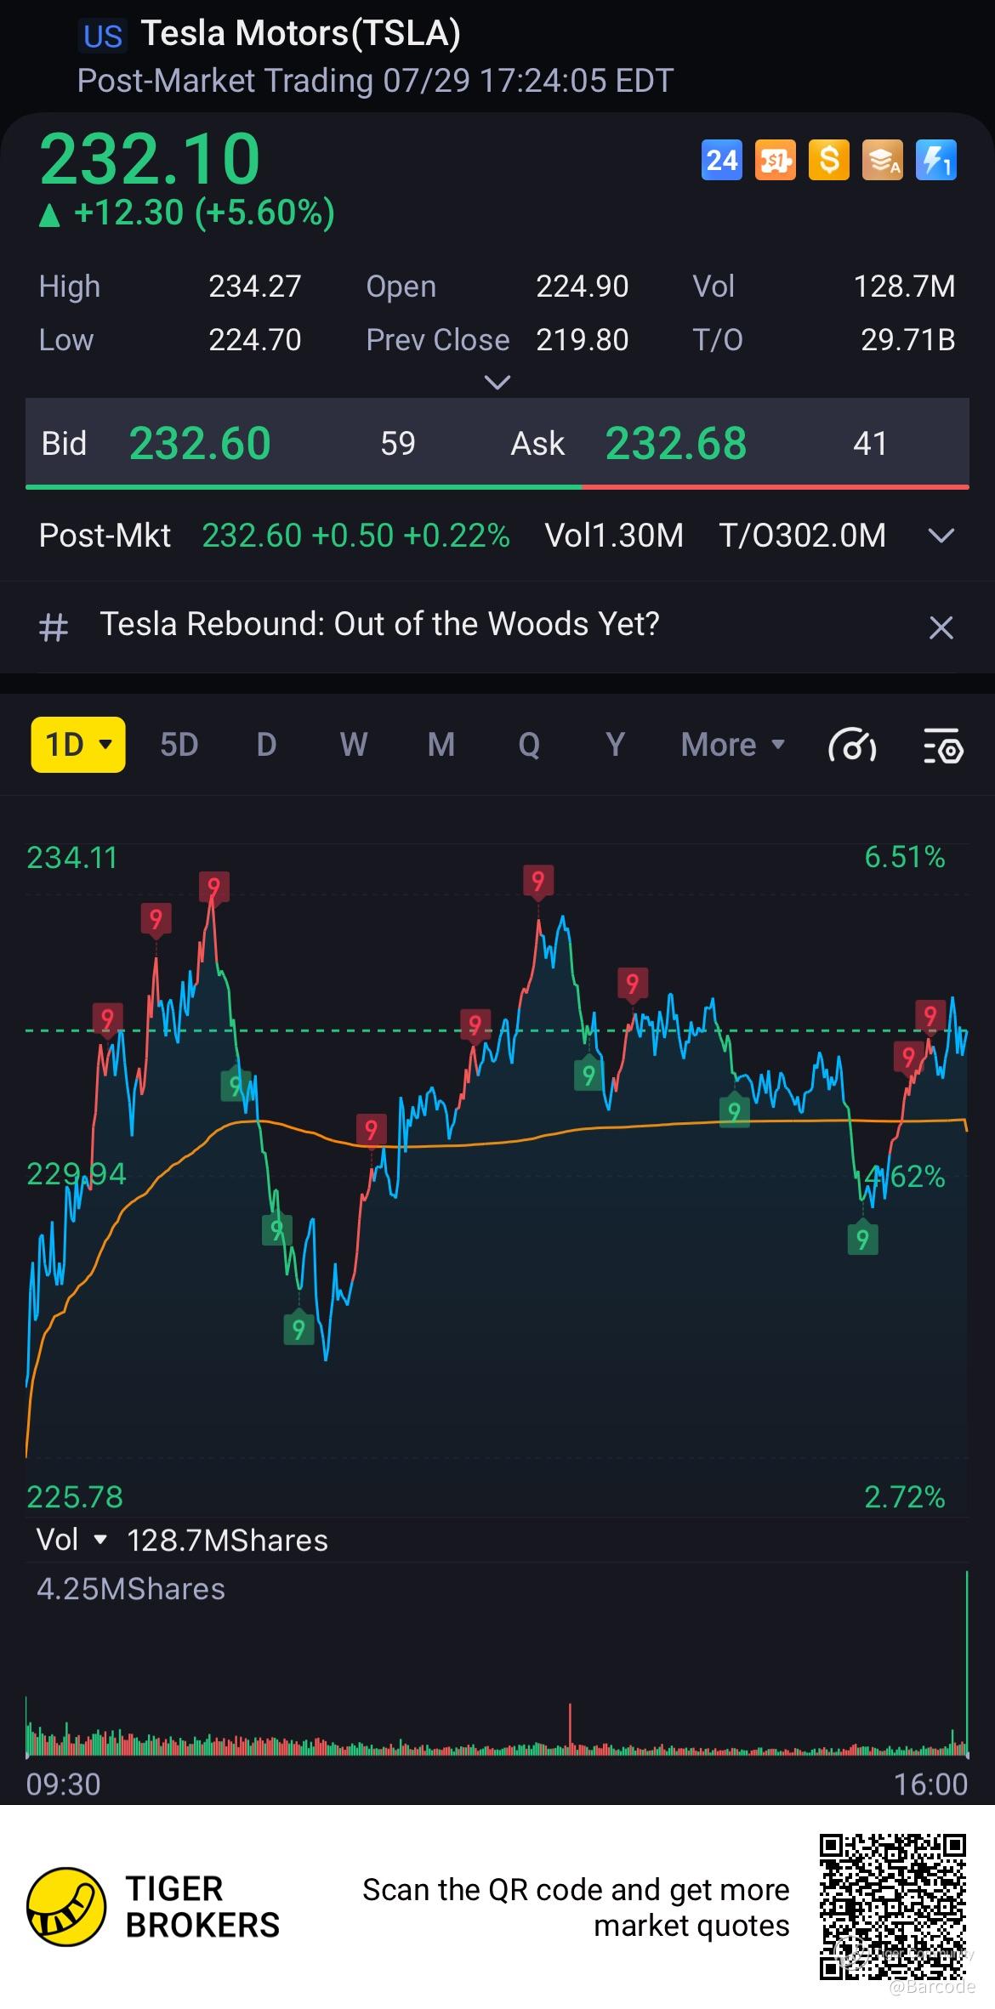This screenshot has height=2009, width=995.
Task: Open the Tesla Rebound topic link
Action: [379, 624]
